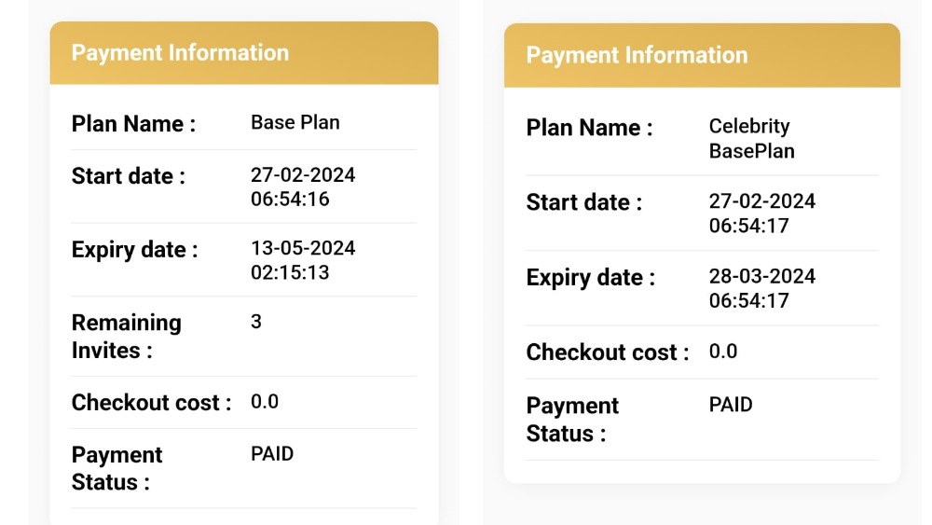
Task: Select the 'Celebrity BasePlan' plan name value
Action: (x=750, y=138)
